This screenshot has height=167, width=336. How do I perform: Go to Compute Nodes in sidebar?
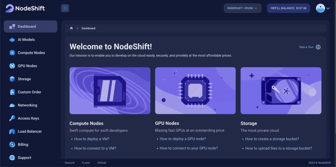coord(31,53)
